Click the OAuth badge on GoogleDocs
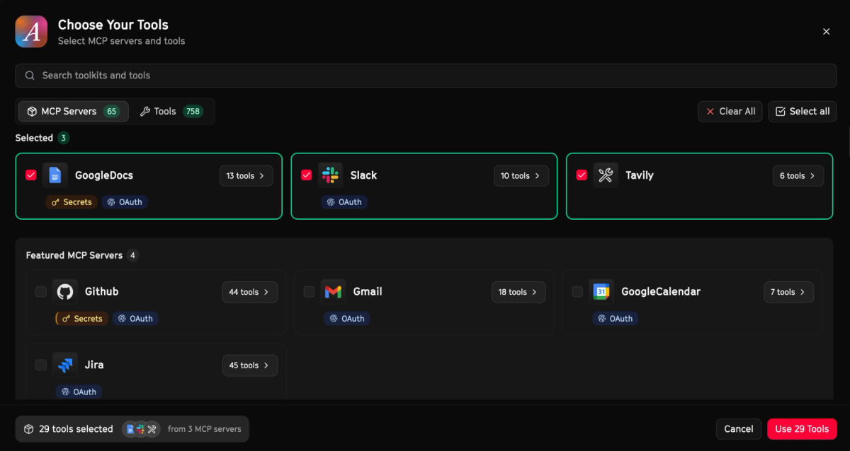 (x=124, y=202)
